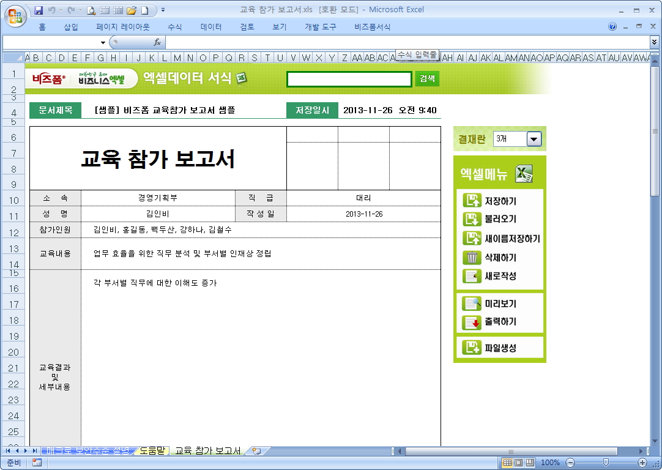662x470 pixels.
Task: Click the 출력하기 print icon
Action: coord(472,322)
